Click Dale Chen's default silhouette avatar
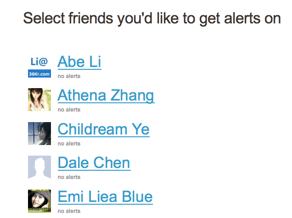Image resolution: width=292 pixels, height=218 pixels. tap(39, 167)
